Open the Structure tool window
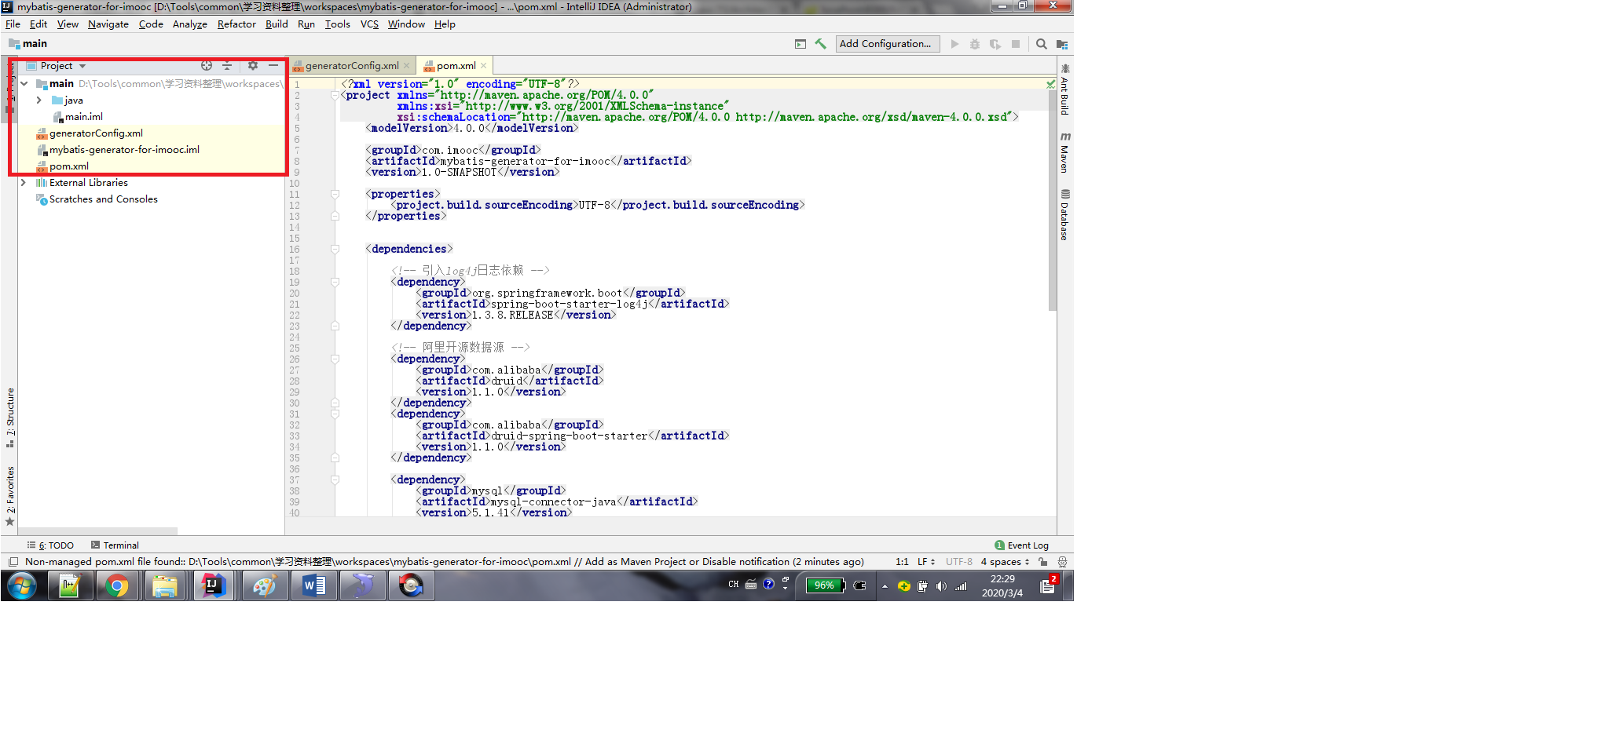Viewport: 1612px width, 733px height. click(x=10, y=418)
